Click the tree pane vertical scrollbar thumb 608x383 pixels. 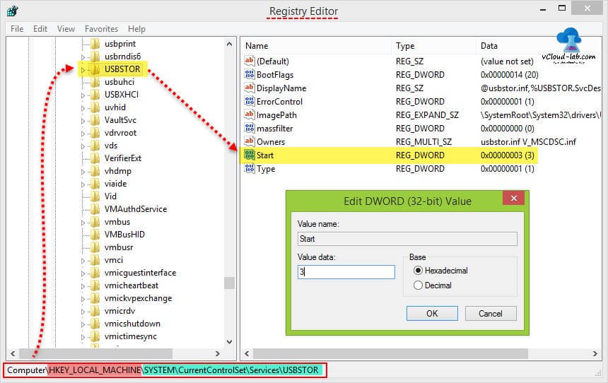pyautogui.click(x=230, y=283)
